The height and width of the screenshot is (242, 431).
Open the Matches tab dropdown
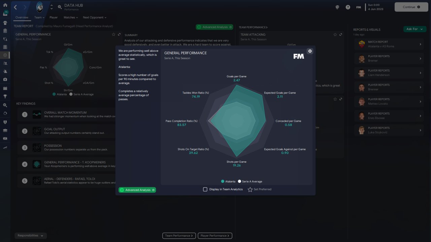[71, 17]
